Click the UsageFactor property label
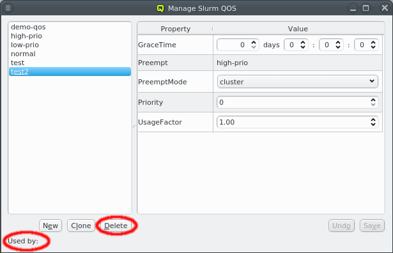The width and height of the screenshot is (393, 253). [x=160, y=122]
